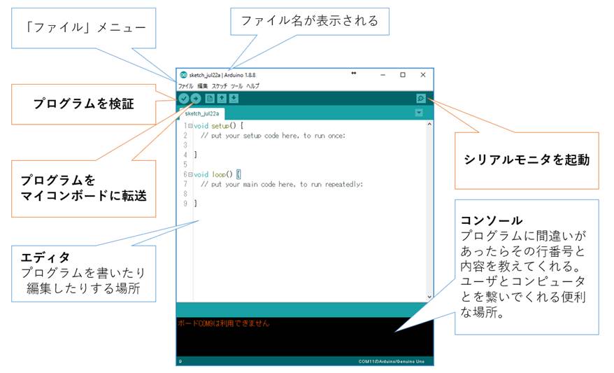Click the 'void setup() {' code line

[x=218, y=126]
